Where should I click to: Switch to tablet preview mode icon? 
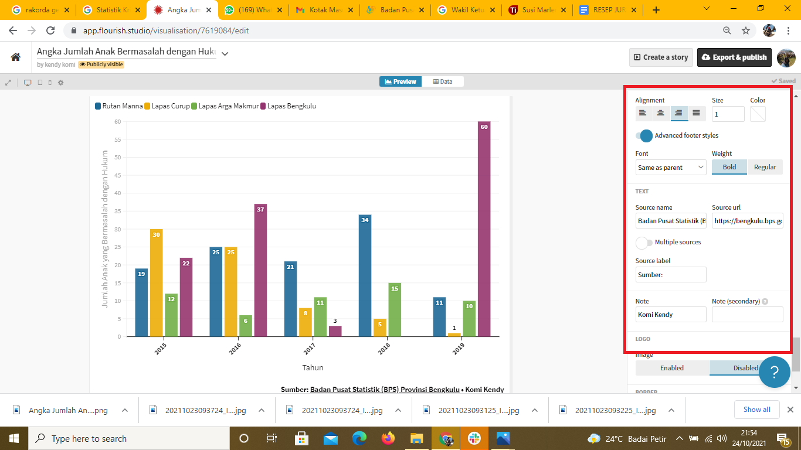tap(40, 83)
